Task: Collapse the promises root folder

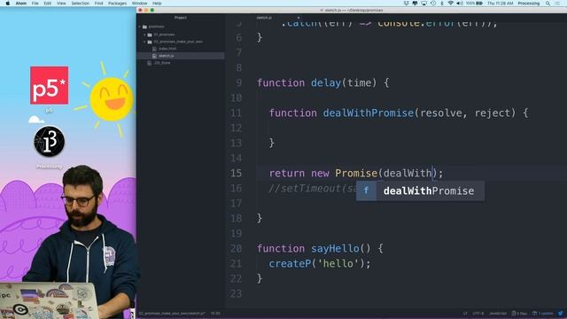Action: point(140,27)
